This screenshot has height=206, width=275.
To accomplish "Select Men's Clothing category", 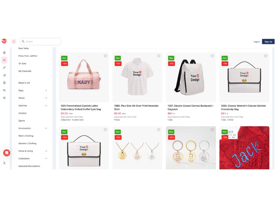I will click(26, 136).
